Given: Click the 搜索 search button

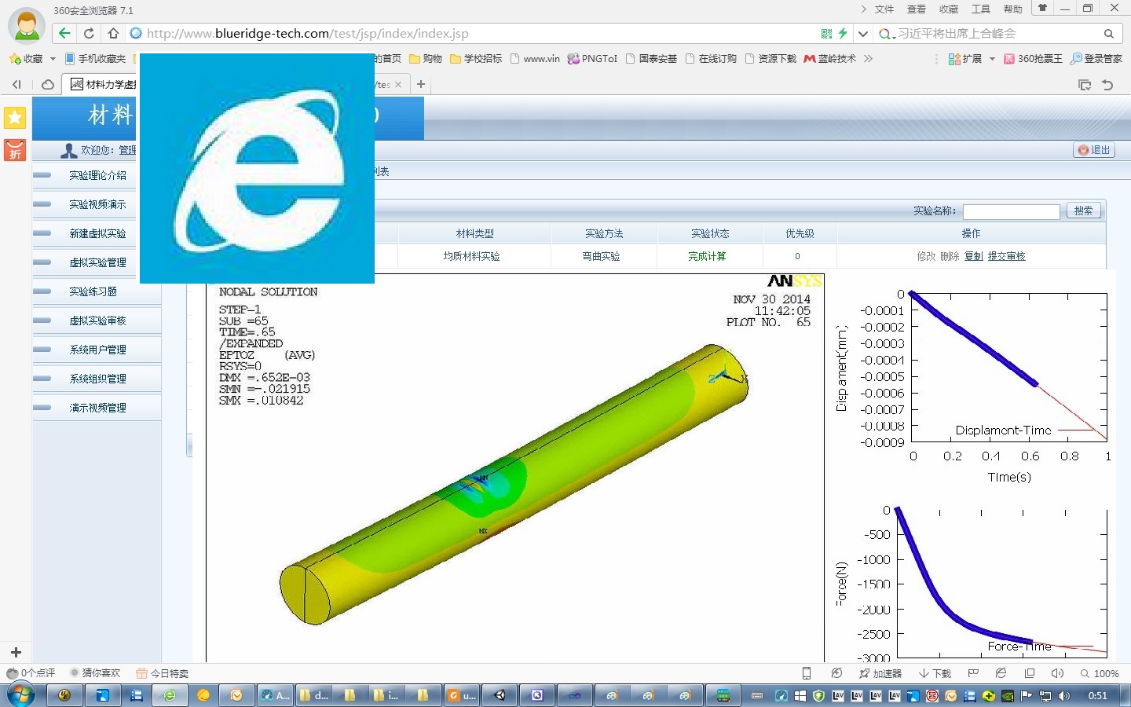Looking at the screenshot, I should [1083, 211].
